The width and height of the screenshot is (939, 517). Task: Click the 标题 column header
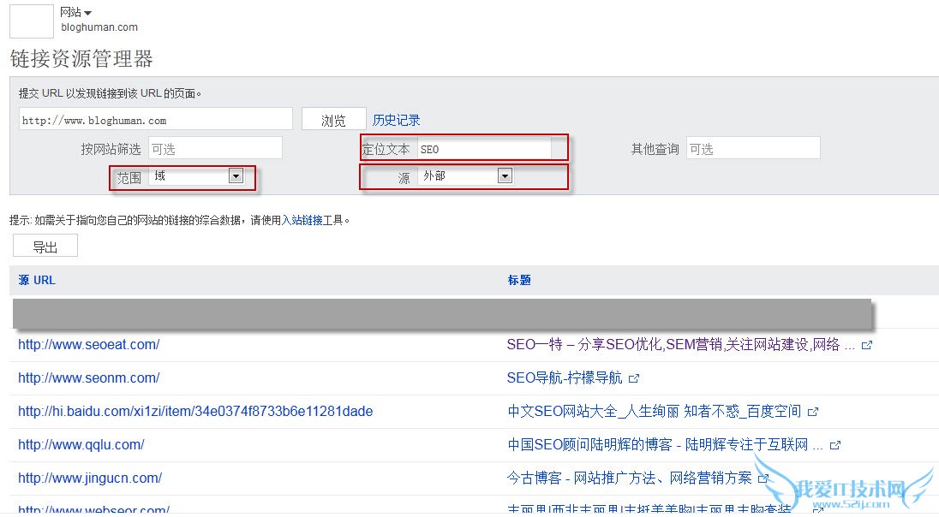point(519,280)
